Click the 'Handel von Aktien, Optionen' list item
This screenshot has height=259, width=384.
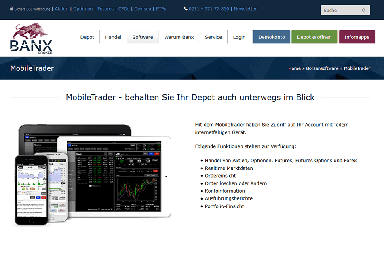coord(281,161)
